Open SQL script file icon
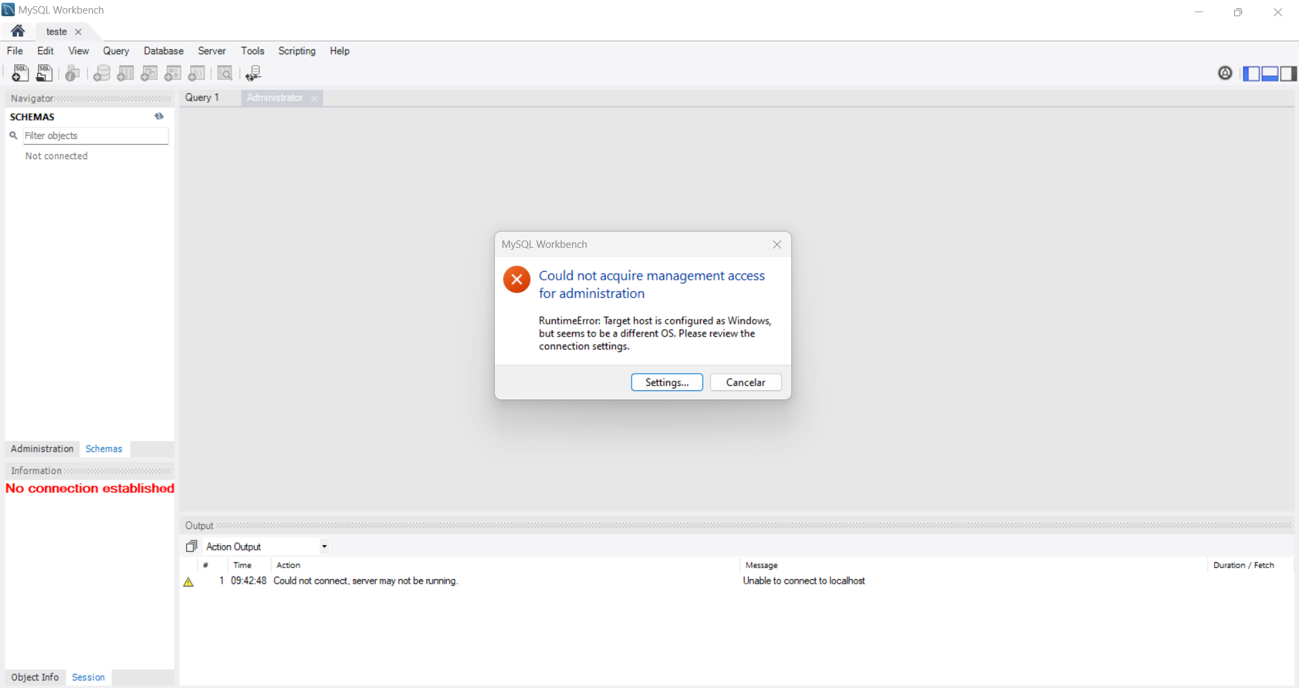This screenshot has height=688, width=1299. (x=45, y=73)
